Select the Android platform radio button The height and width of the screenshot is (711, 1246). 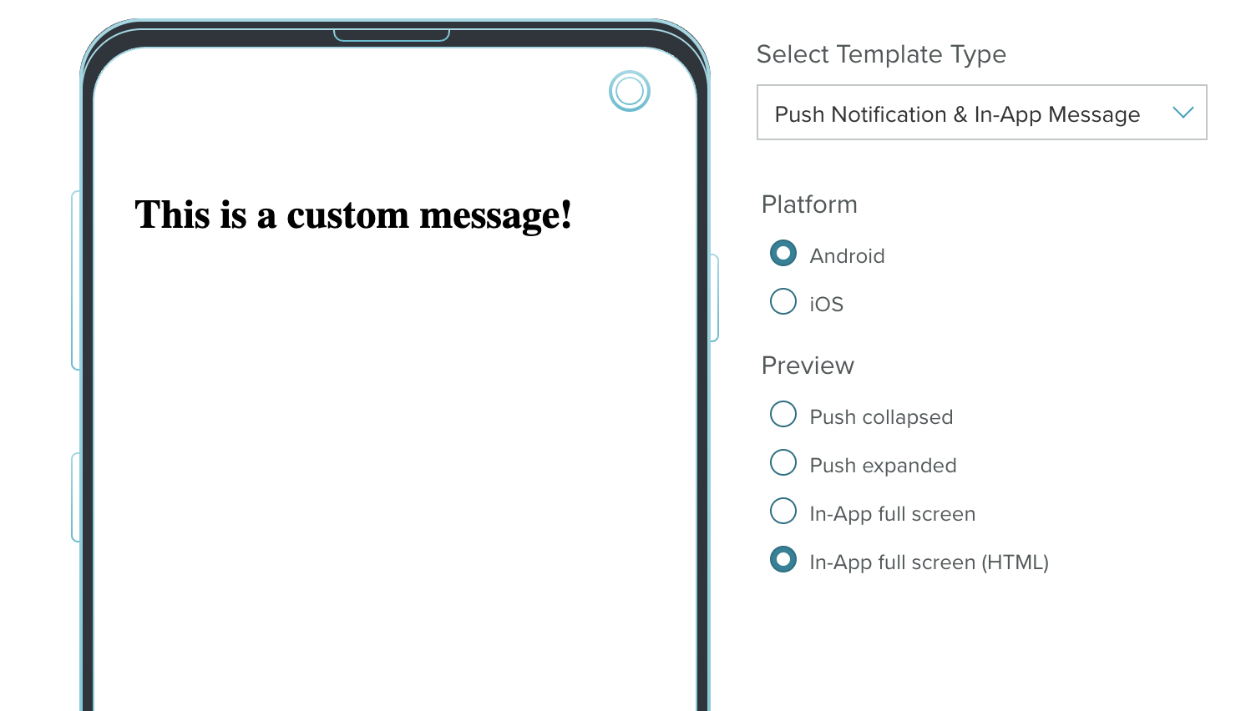point(783,253)
